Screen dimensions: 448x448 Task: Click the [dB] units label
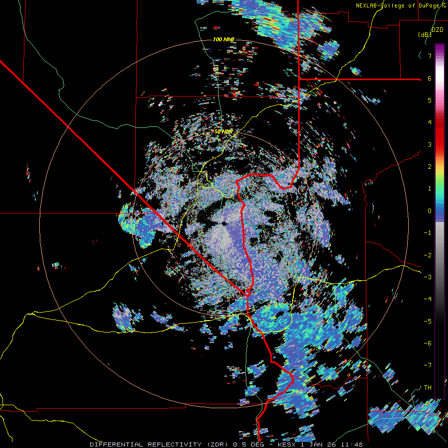tap(425, 35)
